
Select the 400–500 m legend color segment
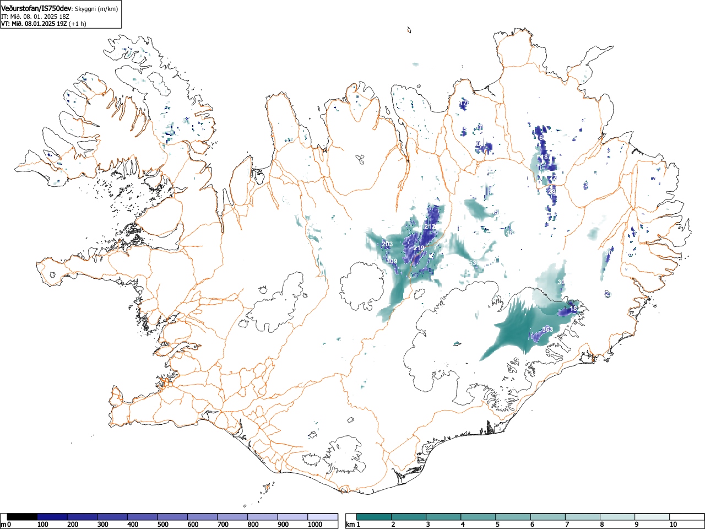143,517
